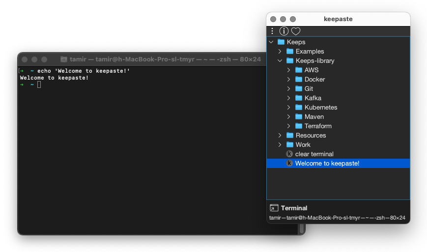Close the keepaste window
Image resolution: width=427 pixels, height=252 pixels.
tap(273, 19)
